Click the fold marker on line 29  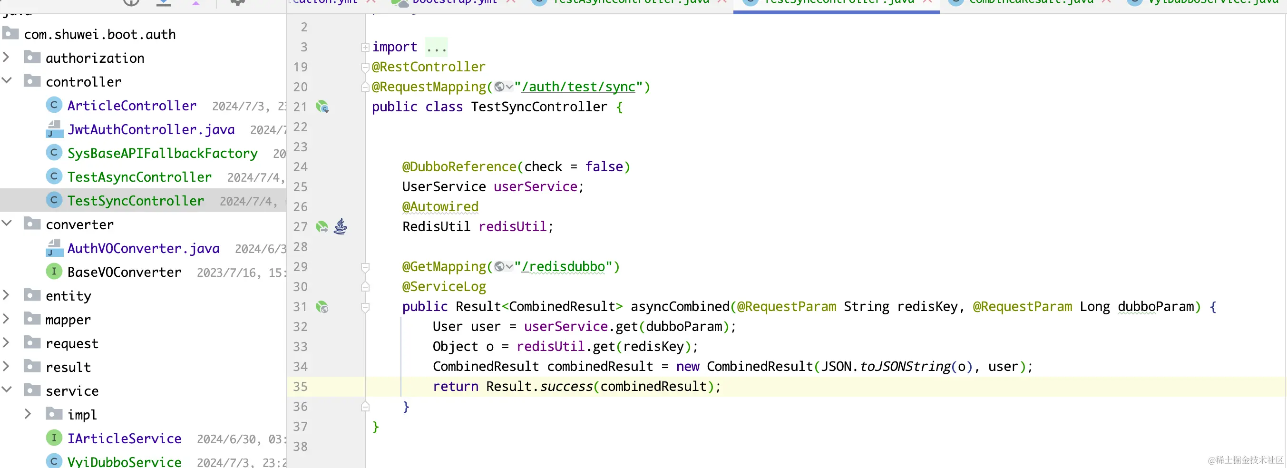[365, 267]
